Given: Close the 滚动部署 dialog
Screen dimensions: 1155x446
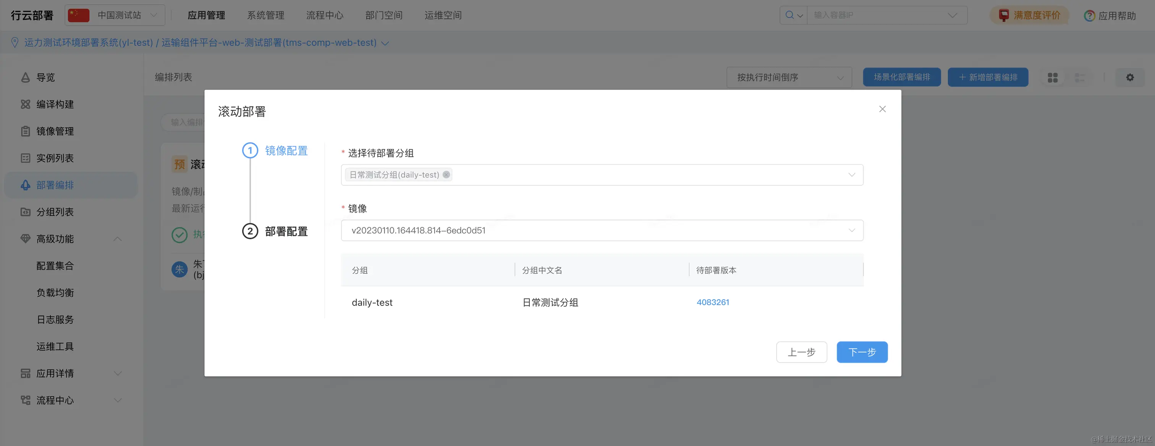Looking at the screenshot, I should (x=882, y=109).
